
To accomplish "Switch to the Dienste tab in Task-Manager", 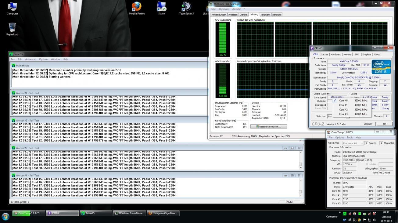I will tap(243, 15).
